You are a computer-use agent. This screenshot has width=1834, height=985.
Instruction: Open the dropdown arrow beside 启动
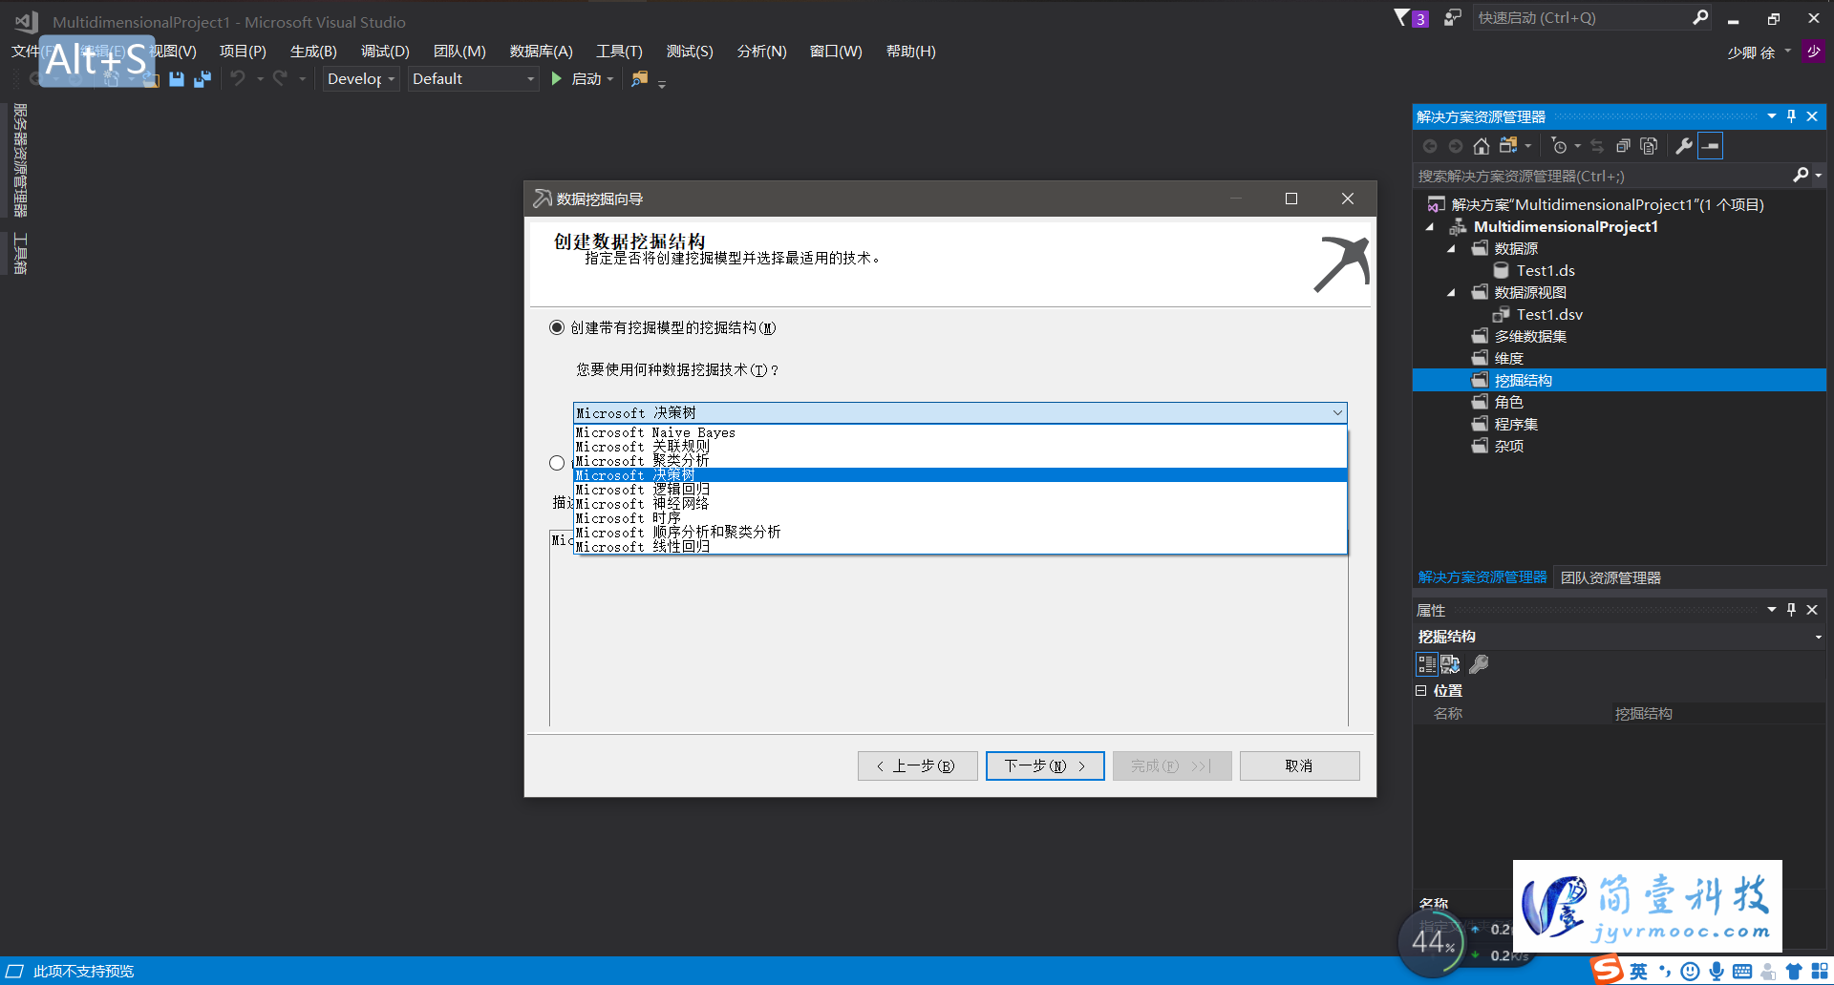(x=610, y=79)
